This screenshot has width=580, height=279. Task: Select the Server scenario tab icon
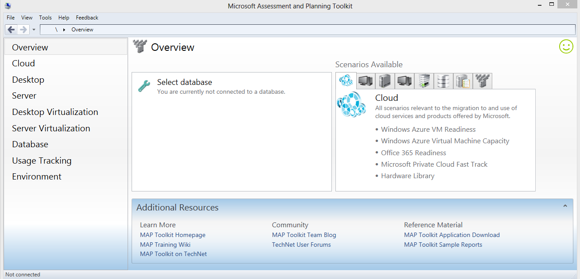[385, 81]
